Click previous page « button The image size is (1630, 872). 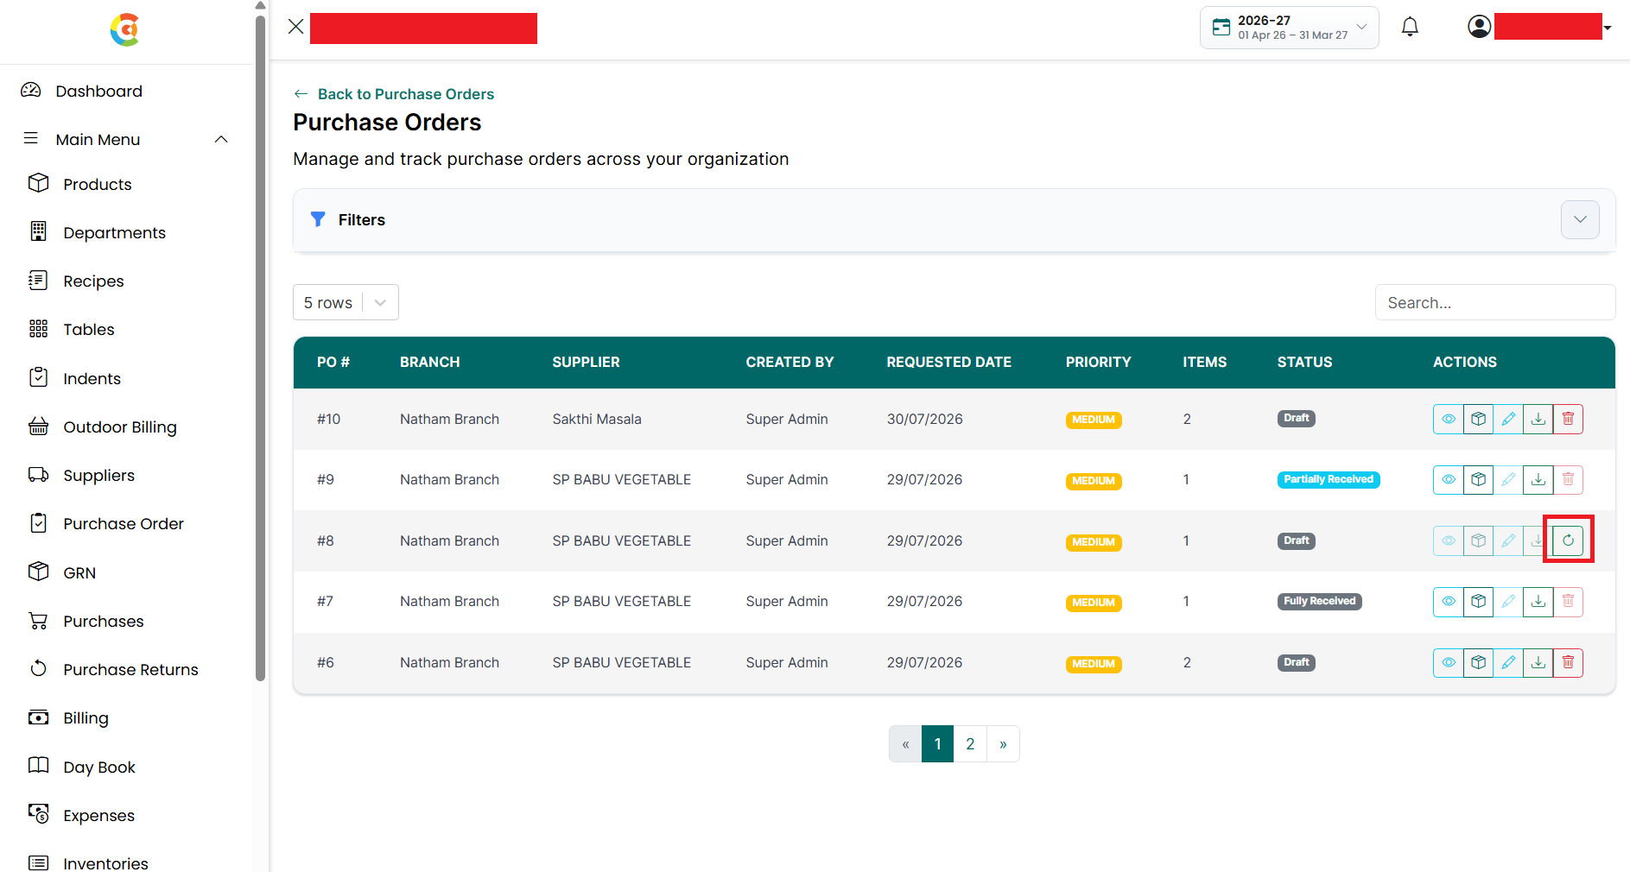coord(905,744)
